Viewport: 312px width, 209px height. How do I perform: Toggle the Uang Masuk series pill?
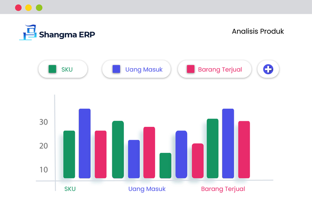(x=136, y=69)
